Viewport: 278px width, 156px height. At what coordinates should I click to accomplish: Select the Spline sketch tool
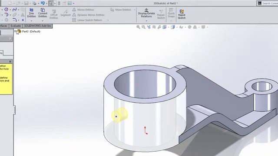(14, 10)
